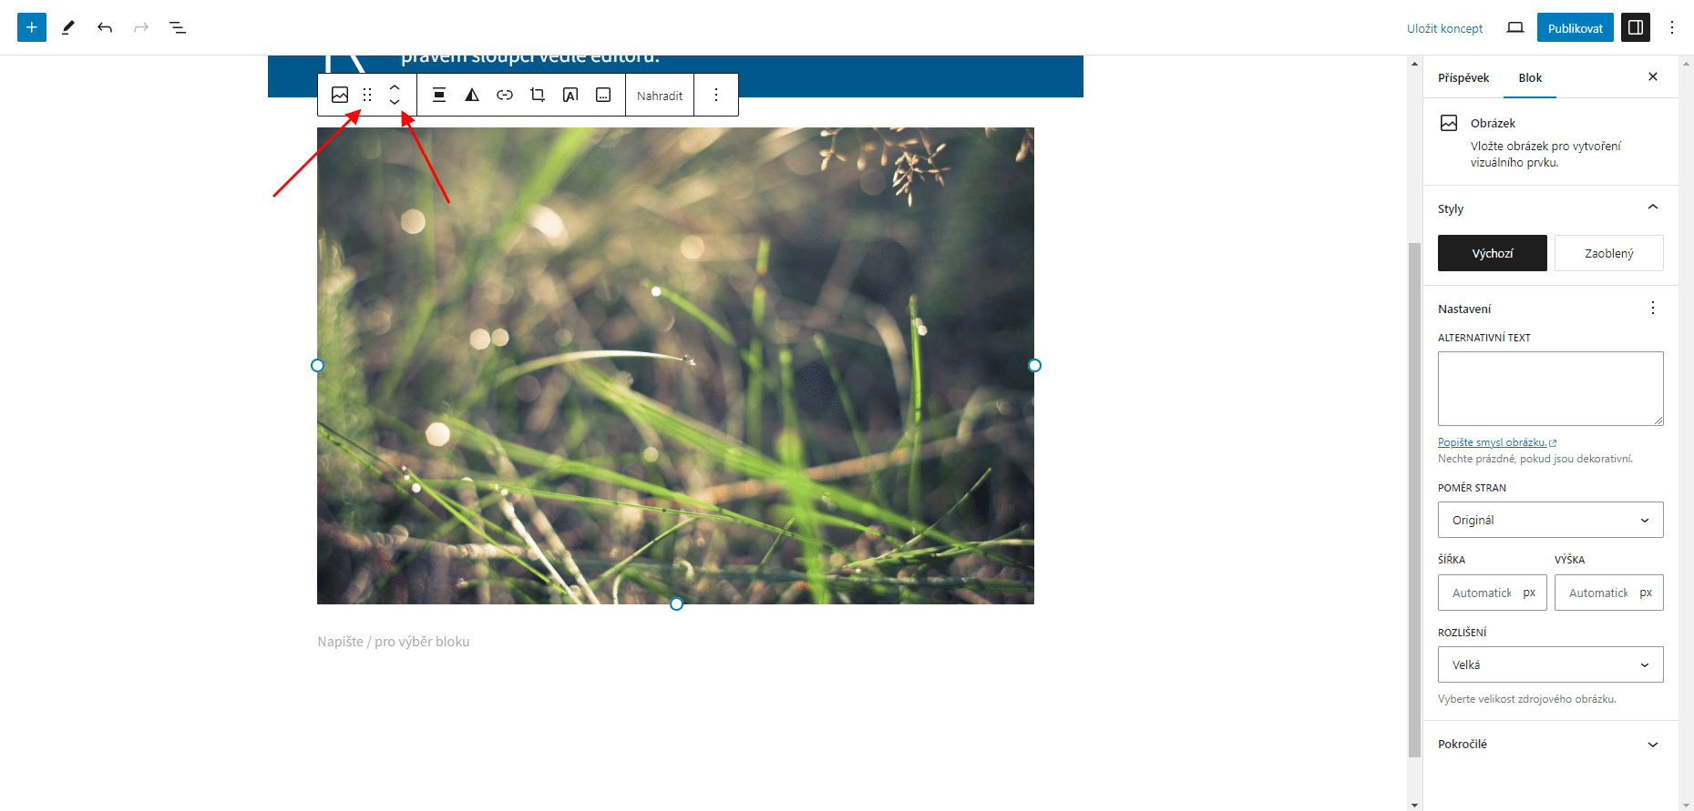Expand the Pokročilé panel
This screenshot has width=1694, height=811.
tap(1550, 744)
